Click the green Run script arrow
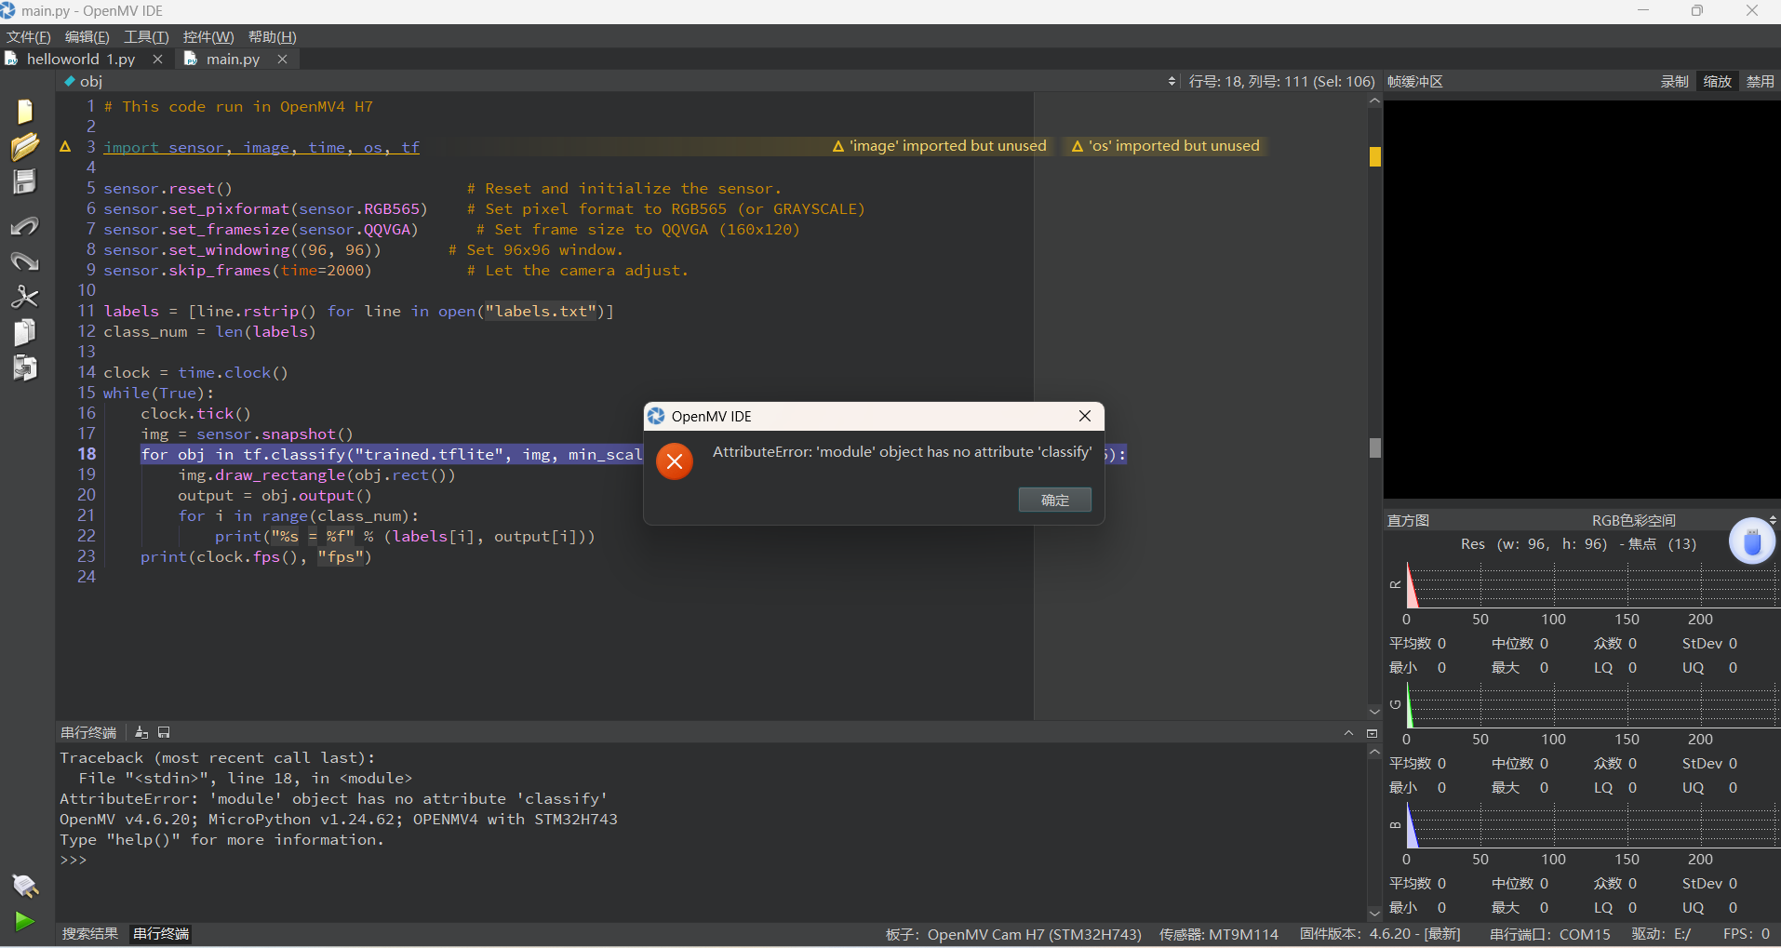 point(25,921)
